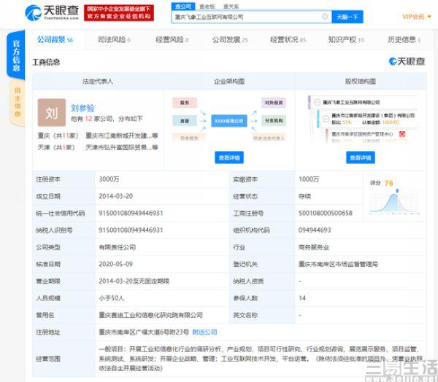Screen dimensions: 438x382
Task: Select the 查老板 search tab
Action: point(207,7)
